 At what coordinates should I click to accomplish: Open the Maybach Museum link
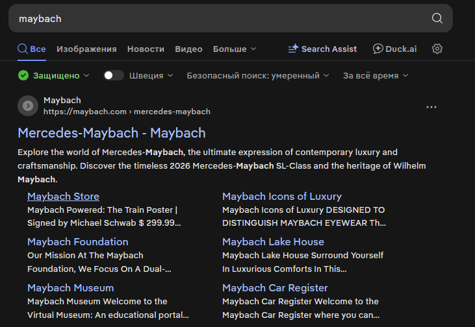pyautogui.click(x=71, y=287)
